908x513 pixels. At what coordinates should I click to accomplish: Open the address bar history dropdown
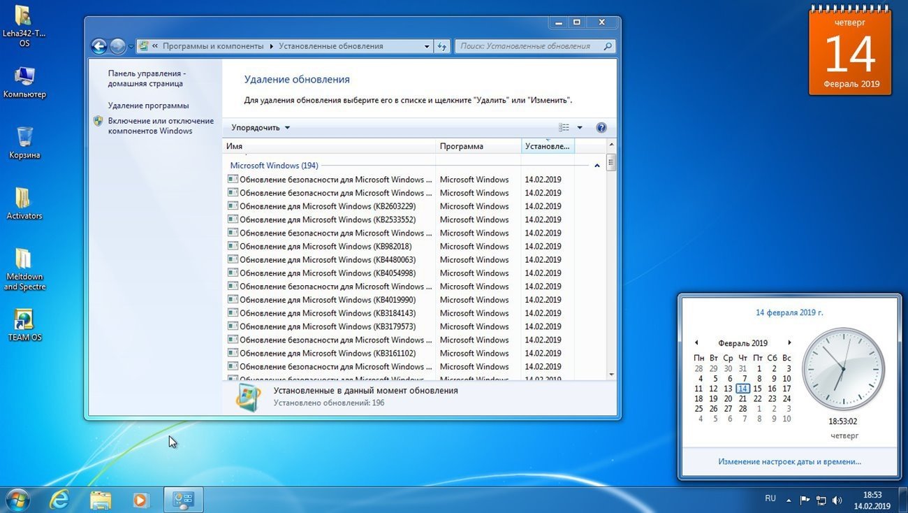tap(427, 46)
